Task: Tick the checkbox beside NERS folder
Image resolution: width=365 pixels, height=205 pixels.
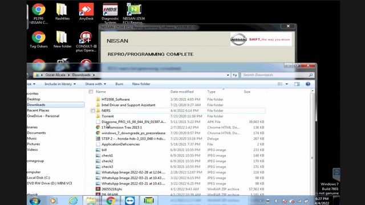Action: (92, 110)
